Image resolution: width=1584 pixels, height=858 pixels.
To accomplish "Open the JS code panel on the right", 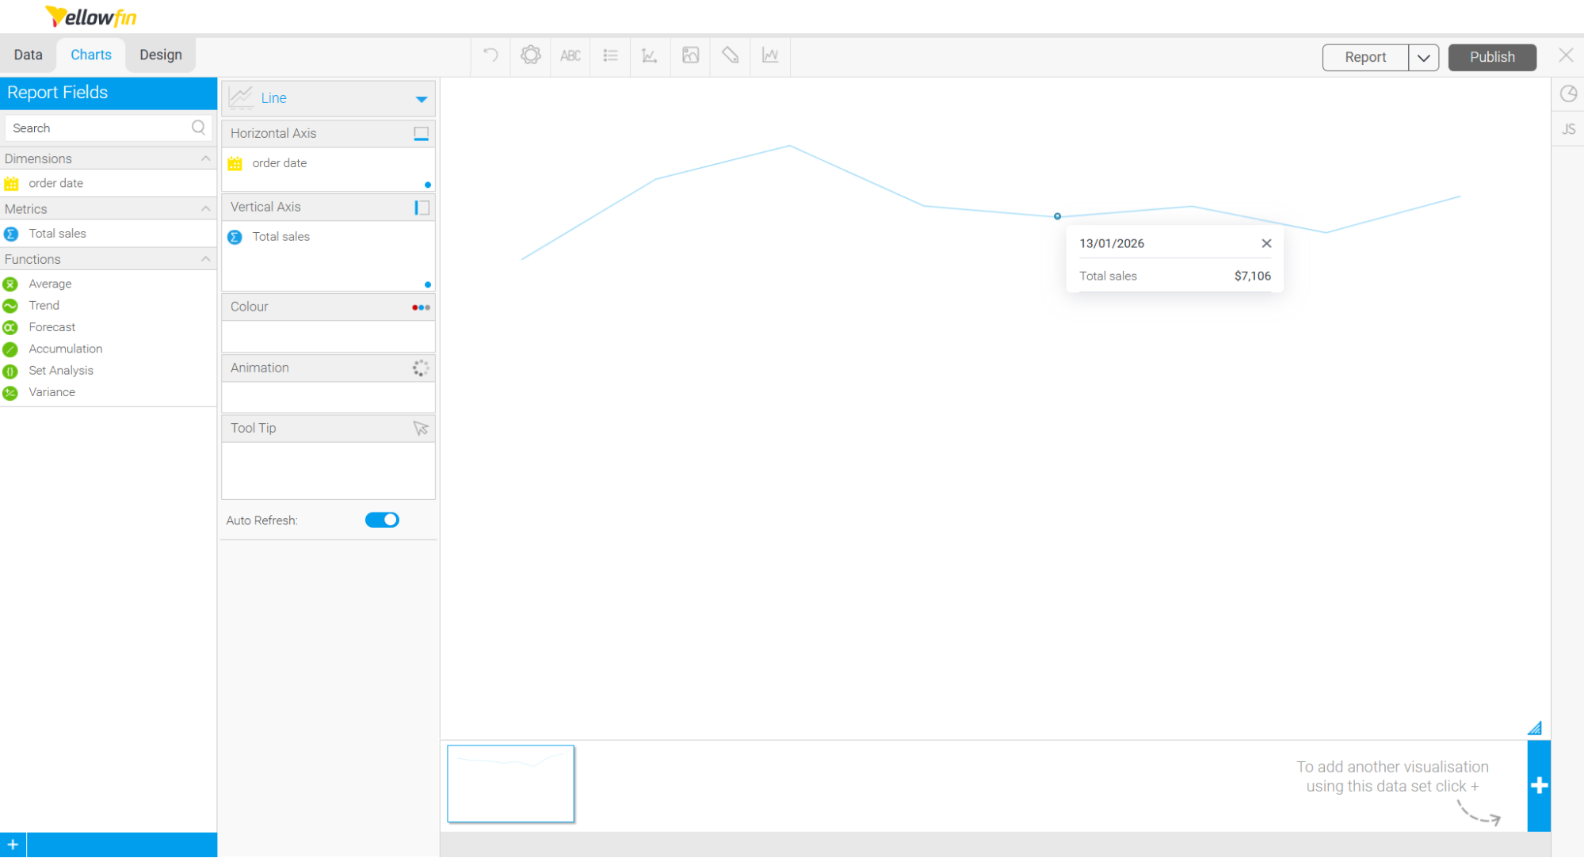I will coord(1568,128).
